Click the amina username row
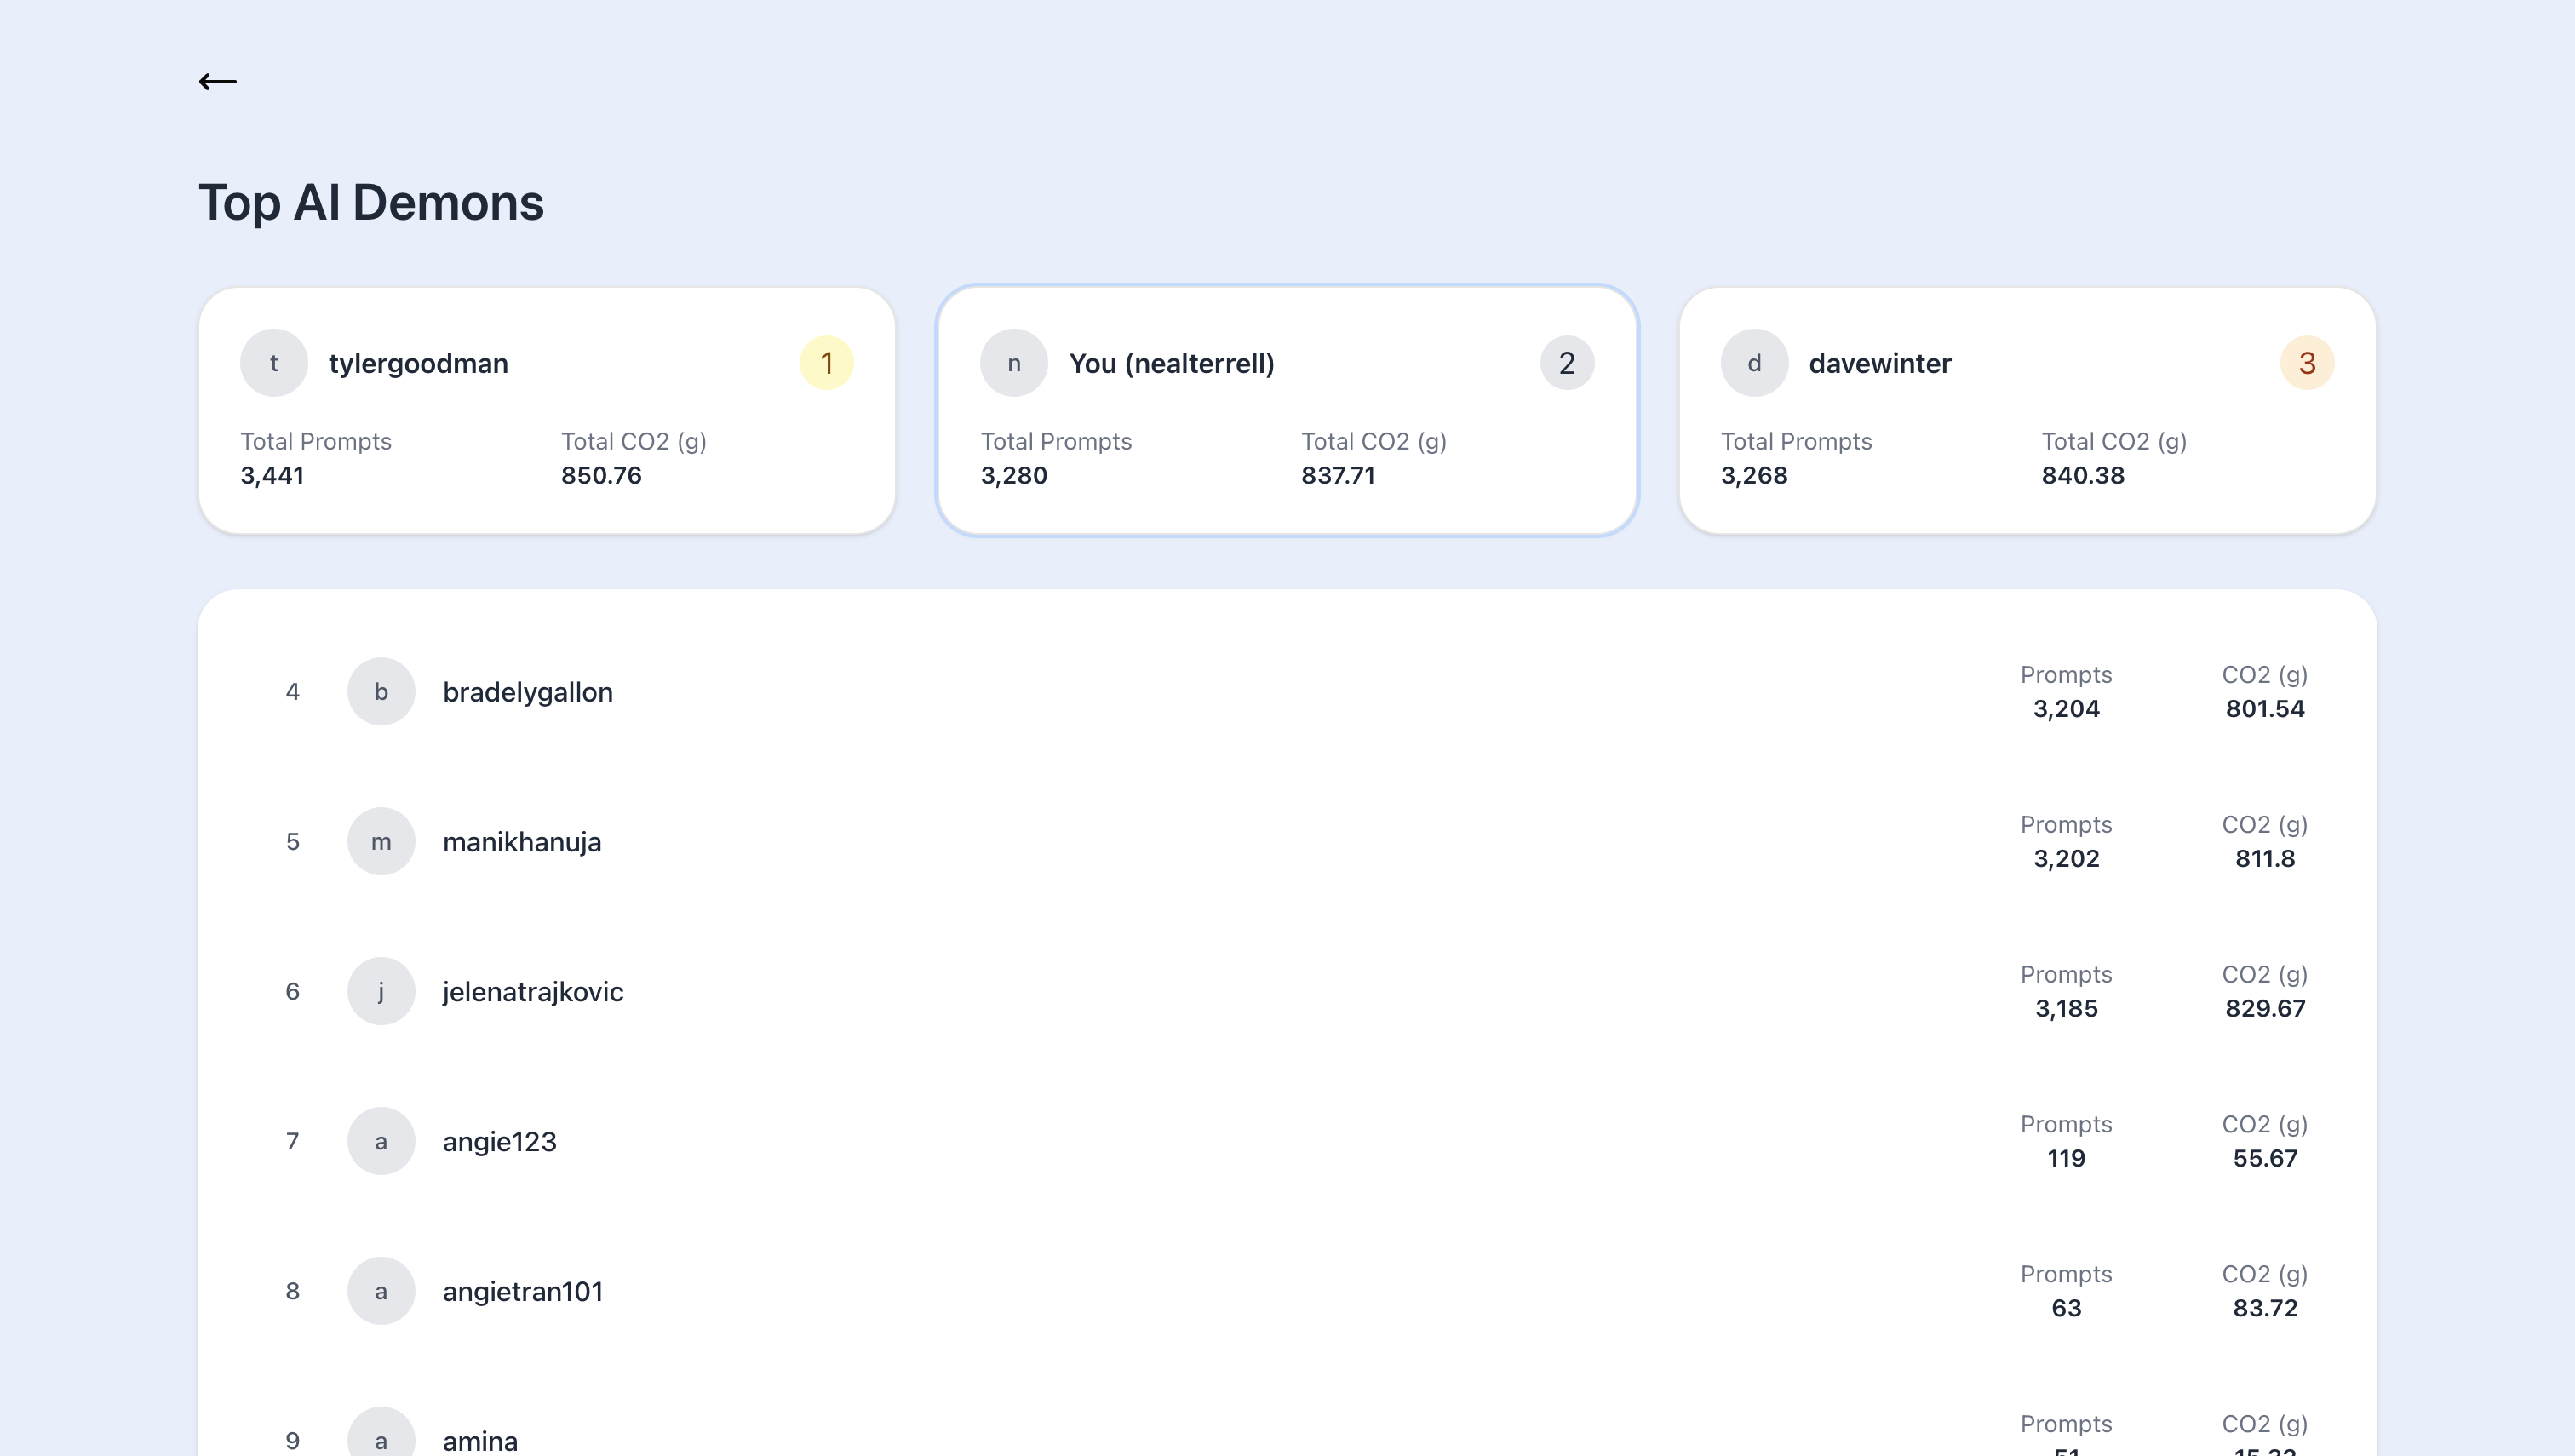The image size is (2575, 1456). (480, 1440)
